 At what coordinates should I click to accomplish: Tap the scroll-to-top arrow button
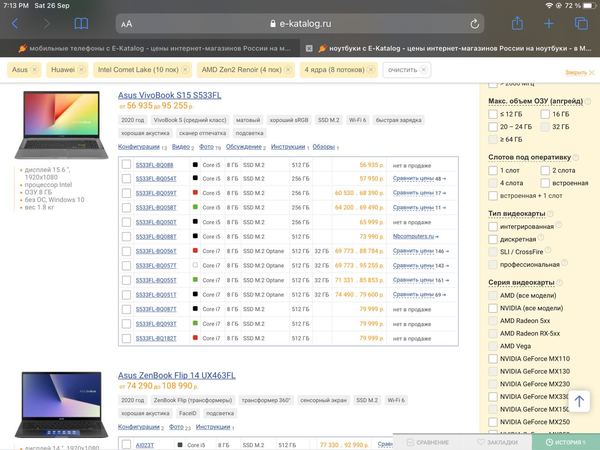(579, 401)
